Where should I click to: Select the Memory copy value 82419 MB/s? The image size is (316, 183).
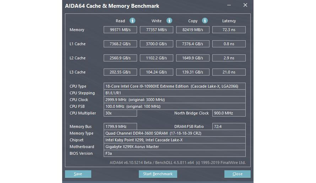(193, 30)
